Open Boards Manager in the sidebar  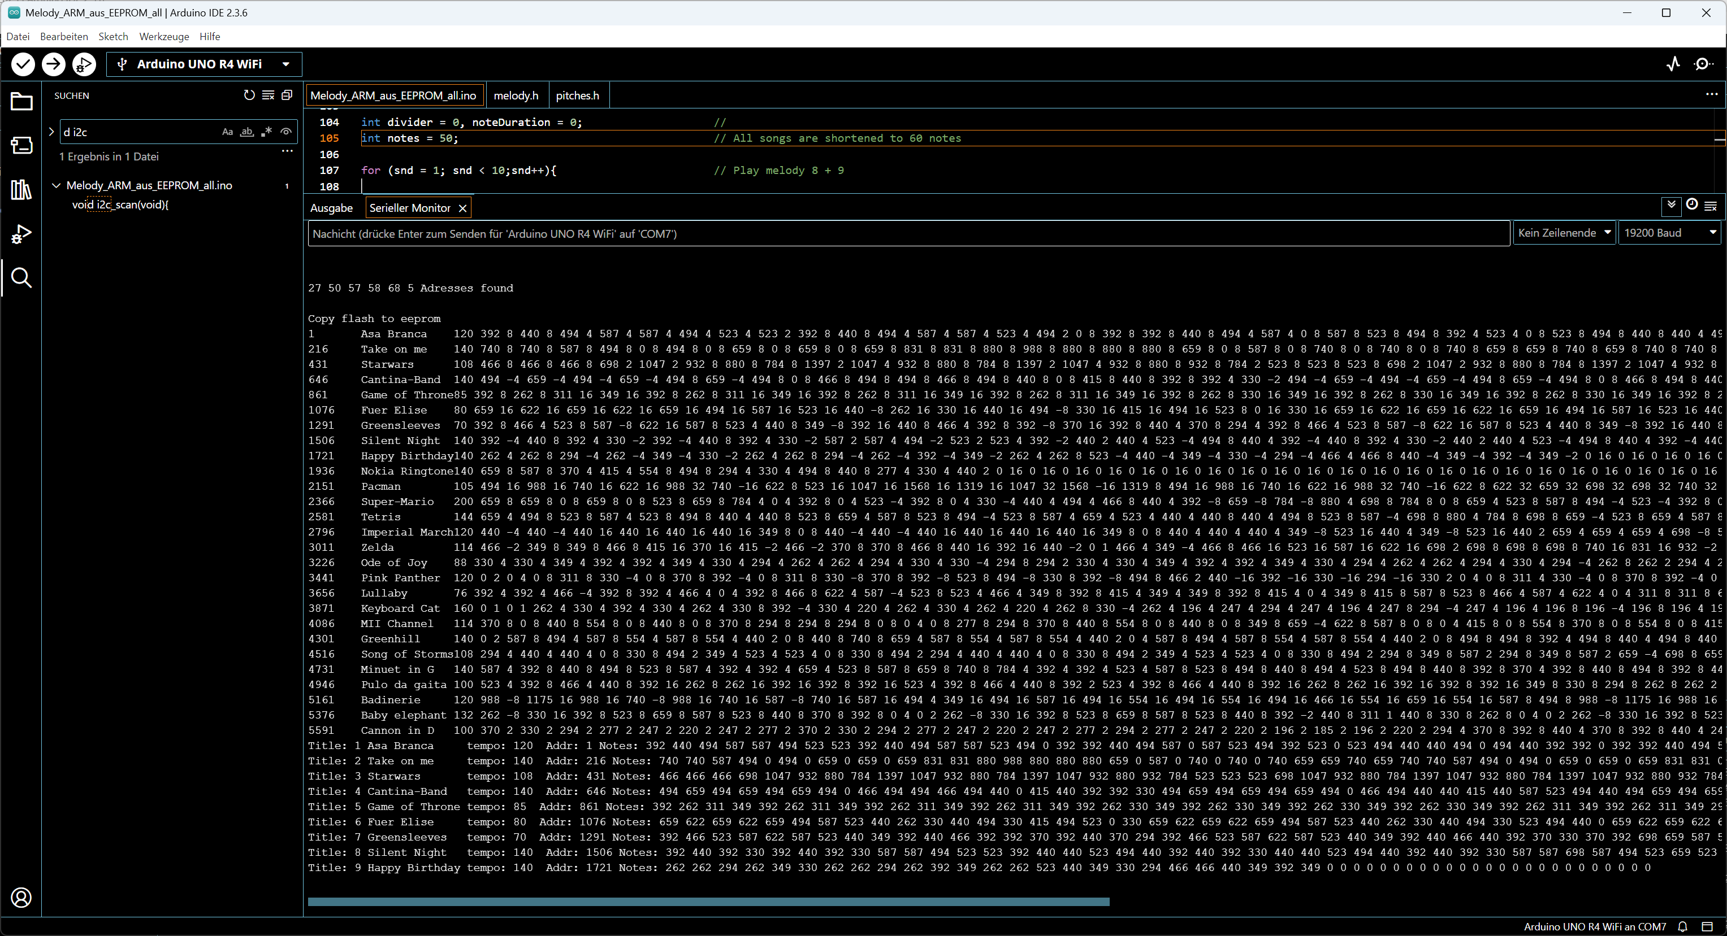(x=21, y=145)
